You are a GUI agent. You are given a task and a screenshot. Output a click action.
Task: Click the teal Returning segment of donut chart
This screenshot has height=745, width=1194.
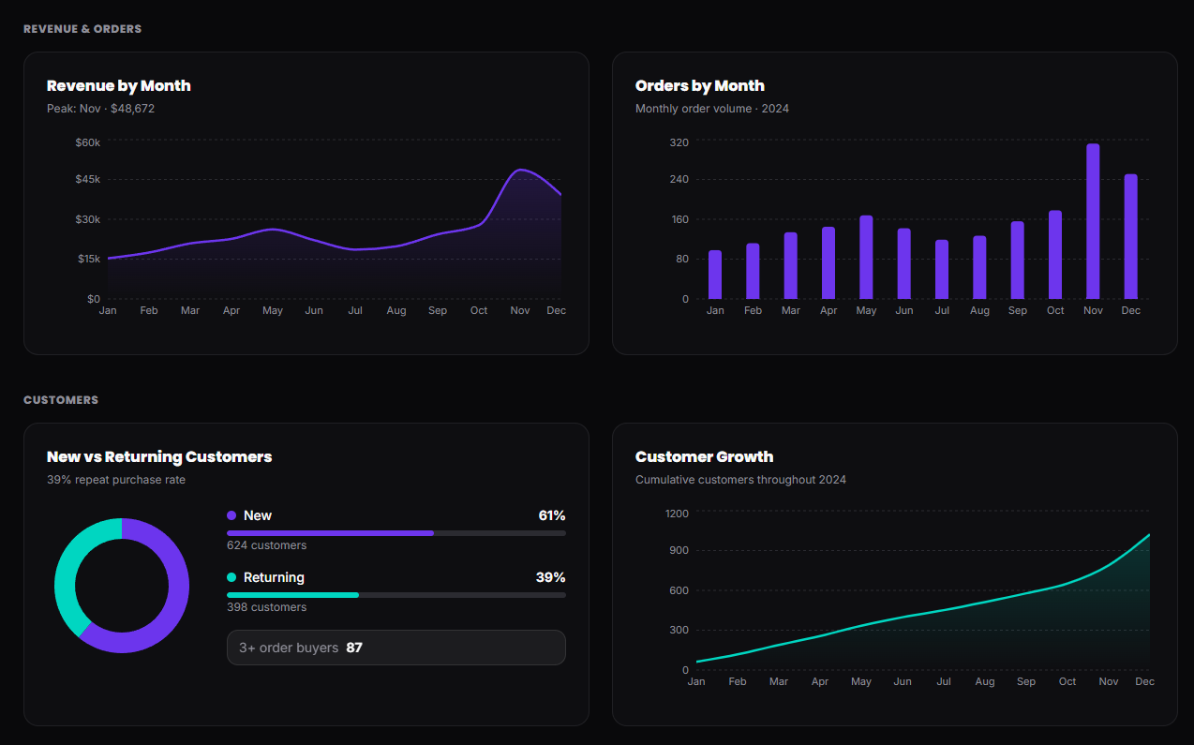66,572
